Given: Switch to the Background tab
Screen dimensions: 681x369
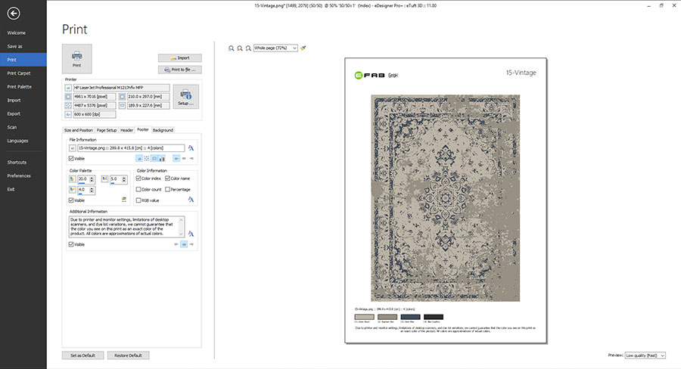Looking at the screenshot, I should [x=163, y=130].
